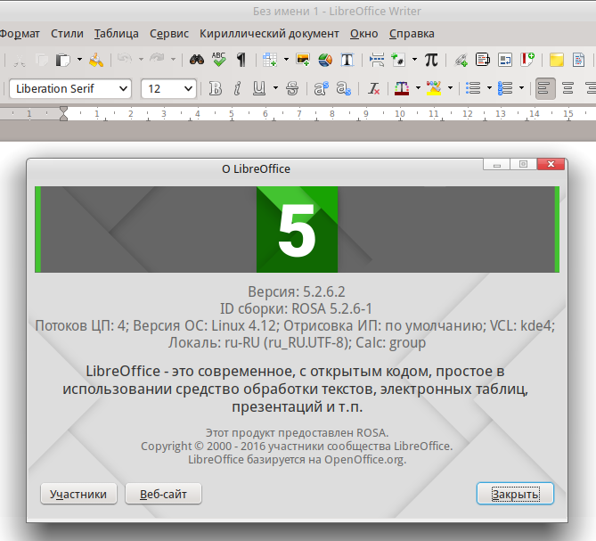Click the Redo arrow icon
The width and height of the screenshot is (596, 541).
pos(157,59)
